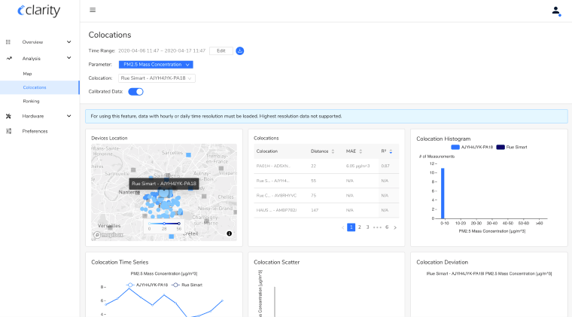Select Map under Analysis
Image resolution: width=572 pixels, height=317 pixels.
click(x=27, y=74)
